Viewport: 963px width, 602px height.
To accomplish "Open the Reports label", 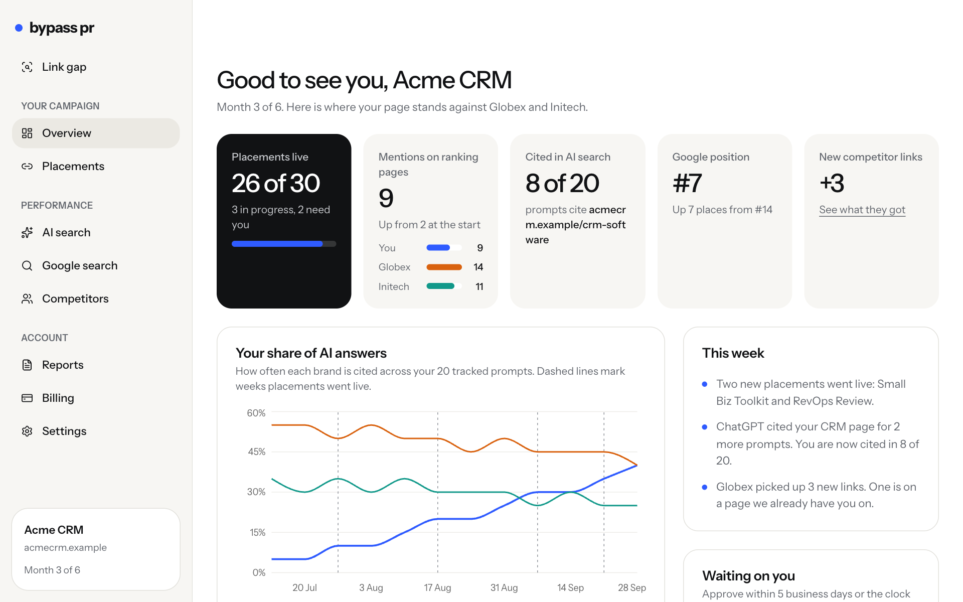I will click(x=63, y=365).
